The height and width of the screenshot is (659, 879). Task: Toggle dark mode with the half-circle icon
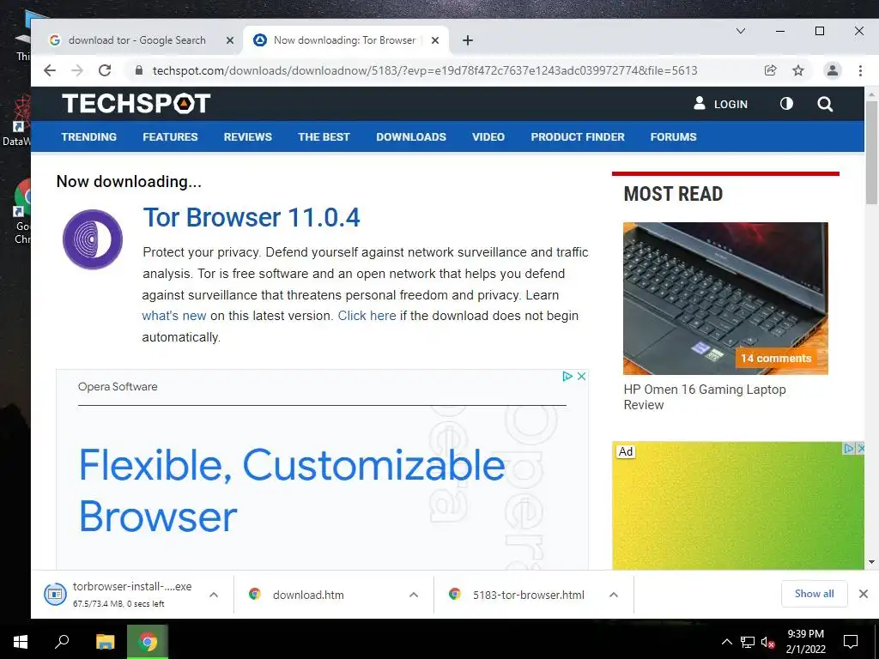pyautogui.click(x=786, y=104)
